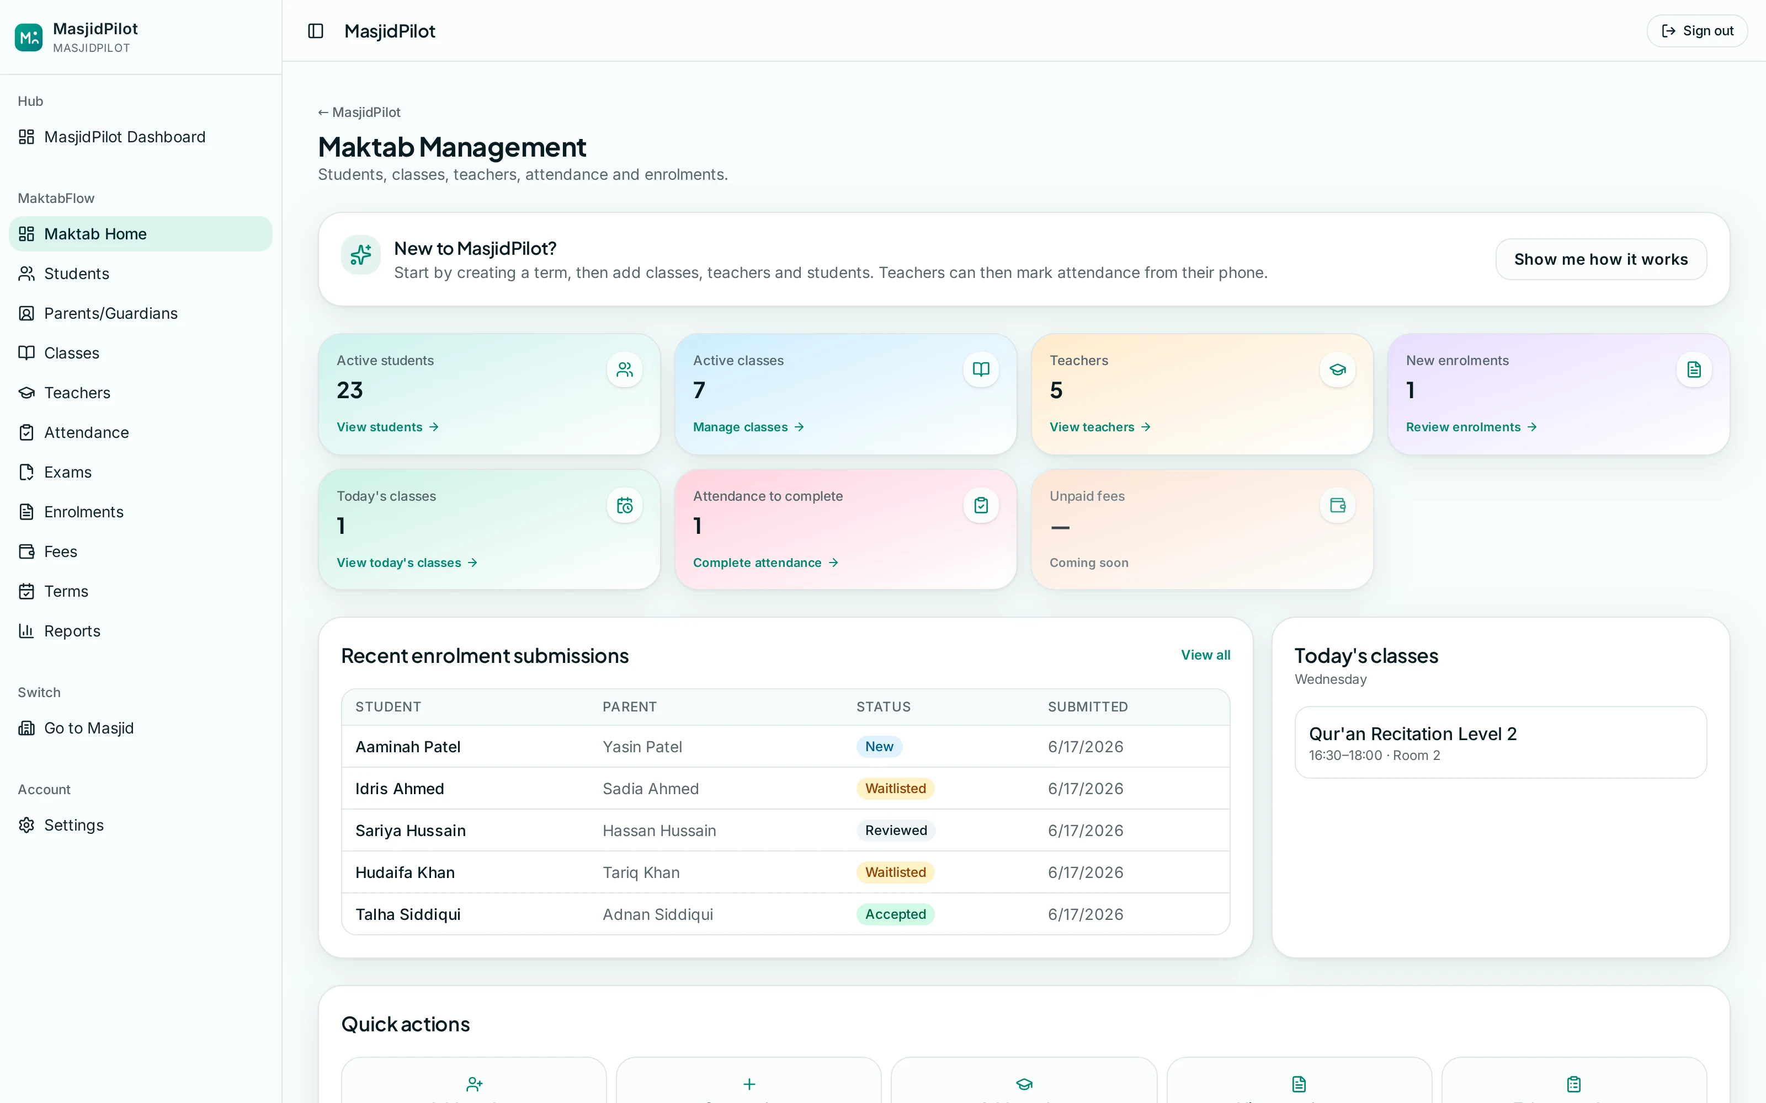The width and height of the screenshot is (1766, 1103).
Task: Click the View teachers link
Action: coord(1100,427)
